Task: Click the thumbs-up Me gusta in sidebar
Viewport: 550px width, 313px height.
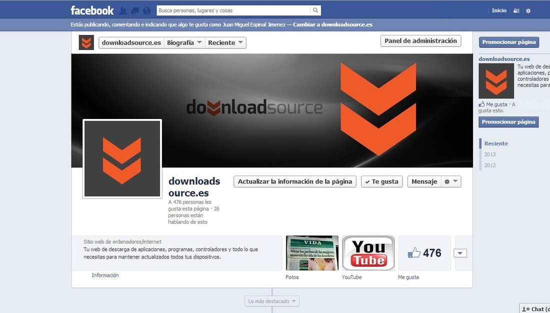Action: tap(493, 104)
